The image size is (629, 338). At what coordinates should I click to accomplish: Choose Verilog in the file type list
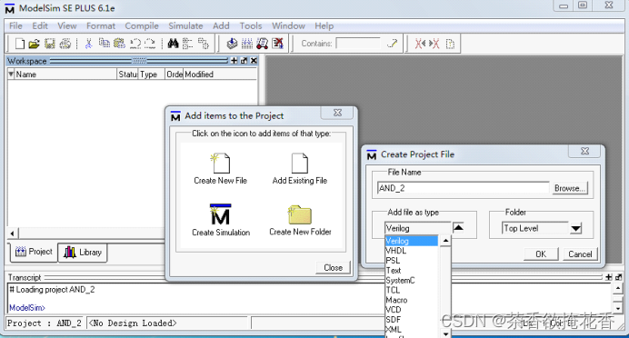411,241
